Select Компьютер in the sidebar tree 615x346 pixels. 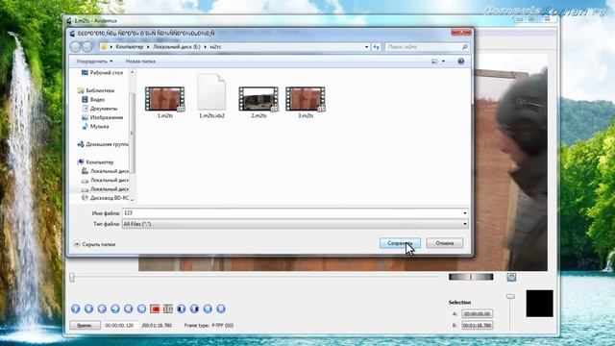point(95,162)
